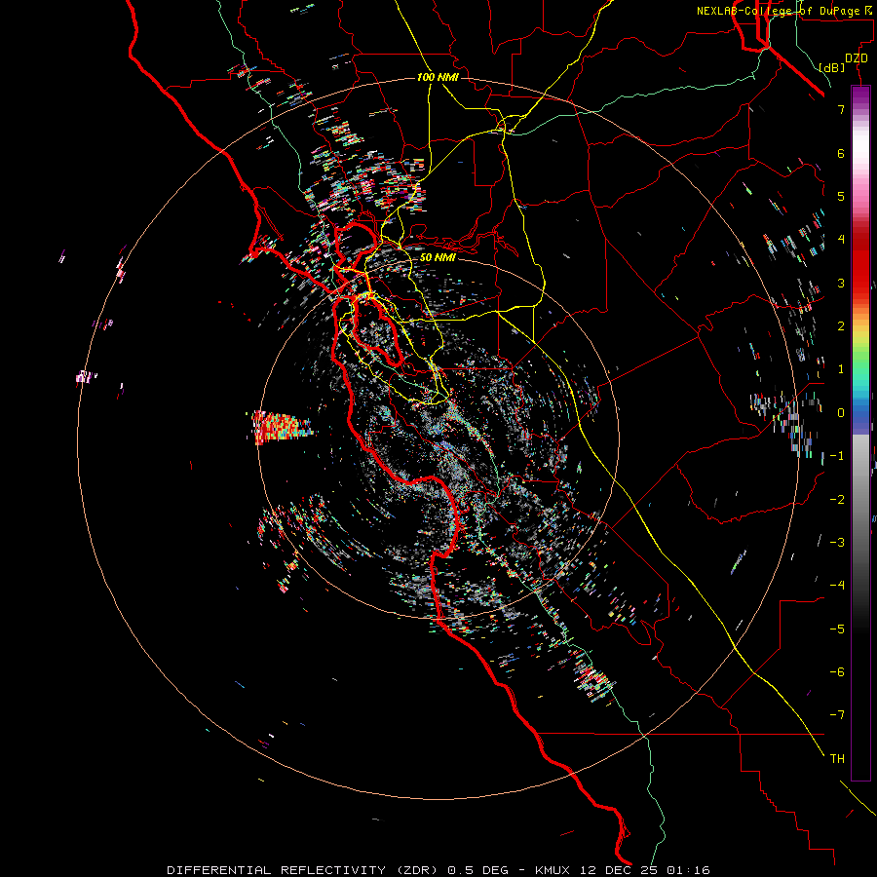
Task: Click the "50 NMI" range ring label
Action: [x=438, y=257]
